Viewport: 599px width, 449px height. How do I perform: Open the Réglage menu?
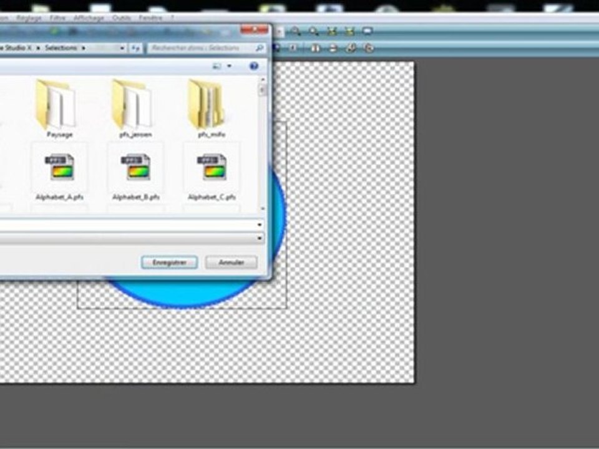pos(29,18)
